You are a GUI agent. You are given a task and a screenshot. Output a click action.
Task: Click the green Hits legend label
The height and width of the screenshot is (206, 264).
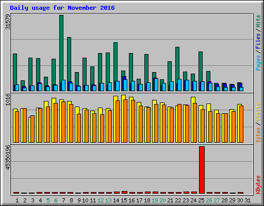(258, 21)
